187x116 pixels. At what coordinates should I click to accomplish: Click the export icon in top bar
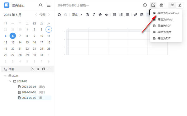click(153, 5)
